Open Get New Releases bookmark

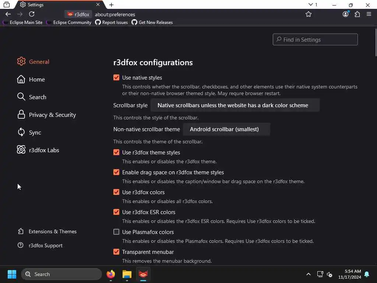coord(152,22)
